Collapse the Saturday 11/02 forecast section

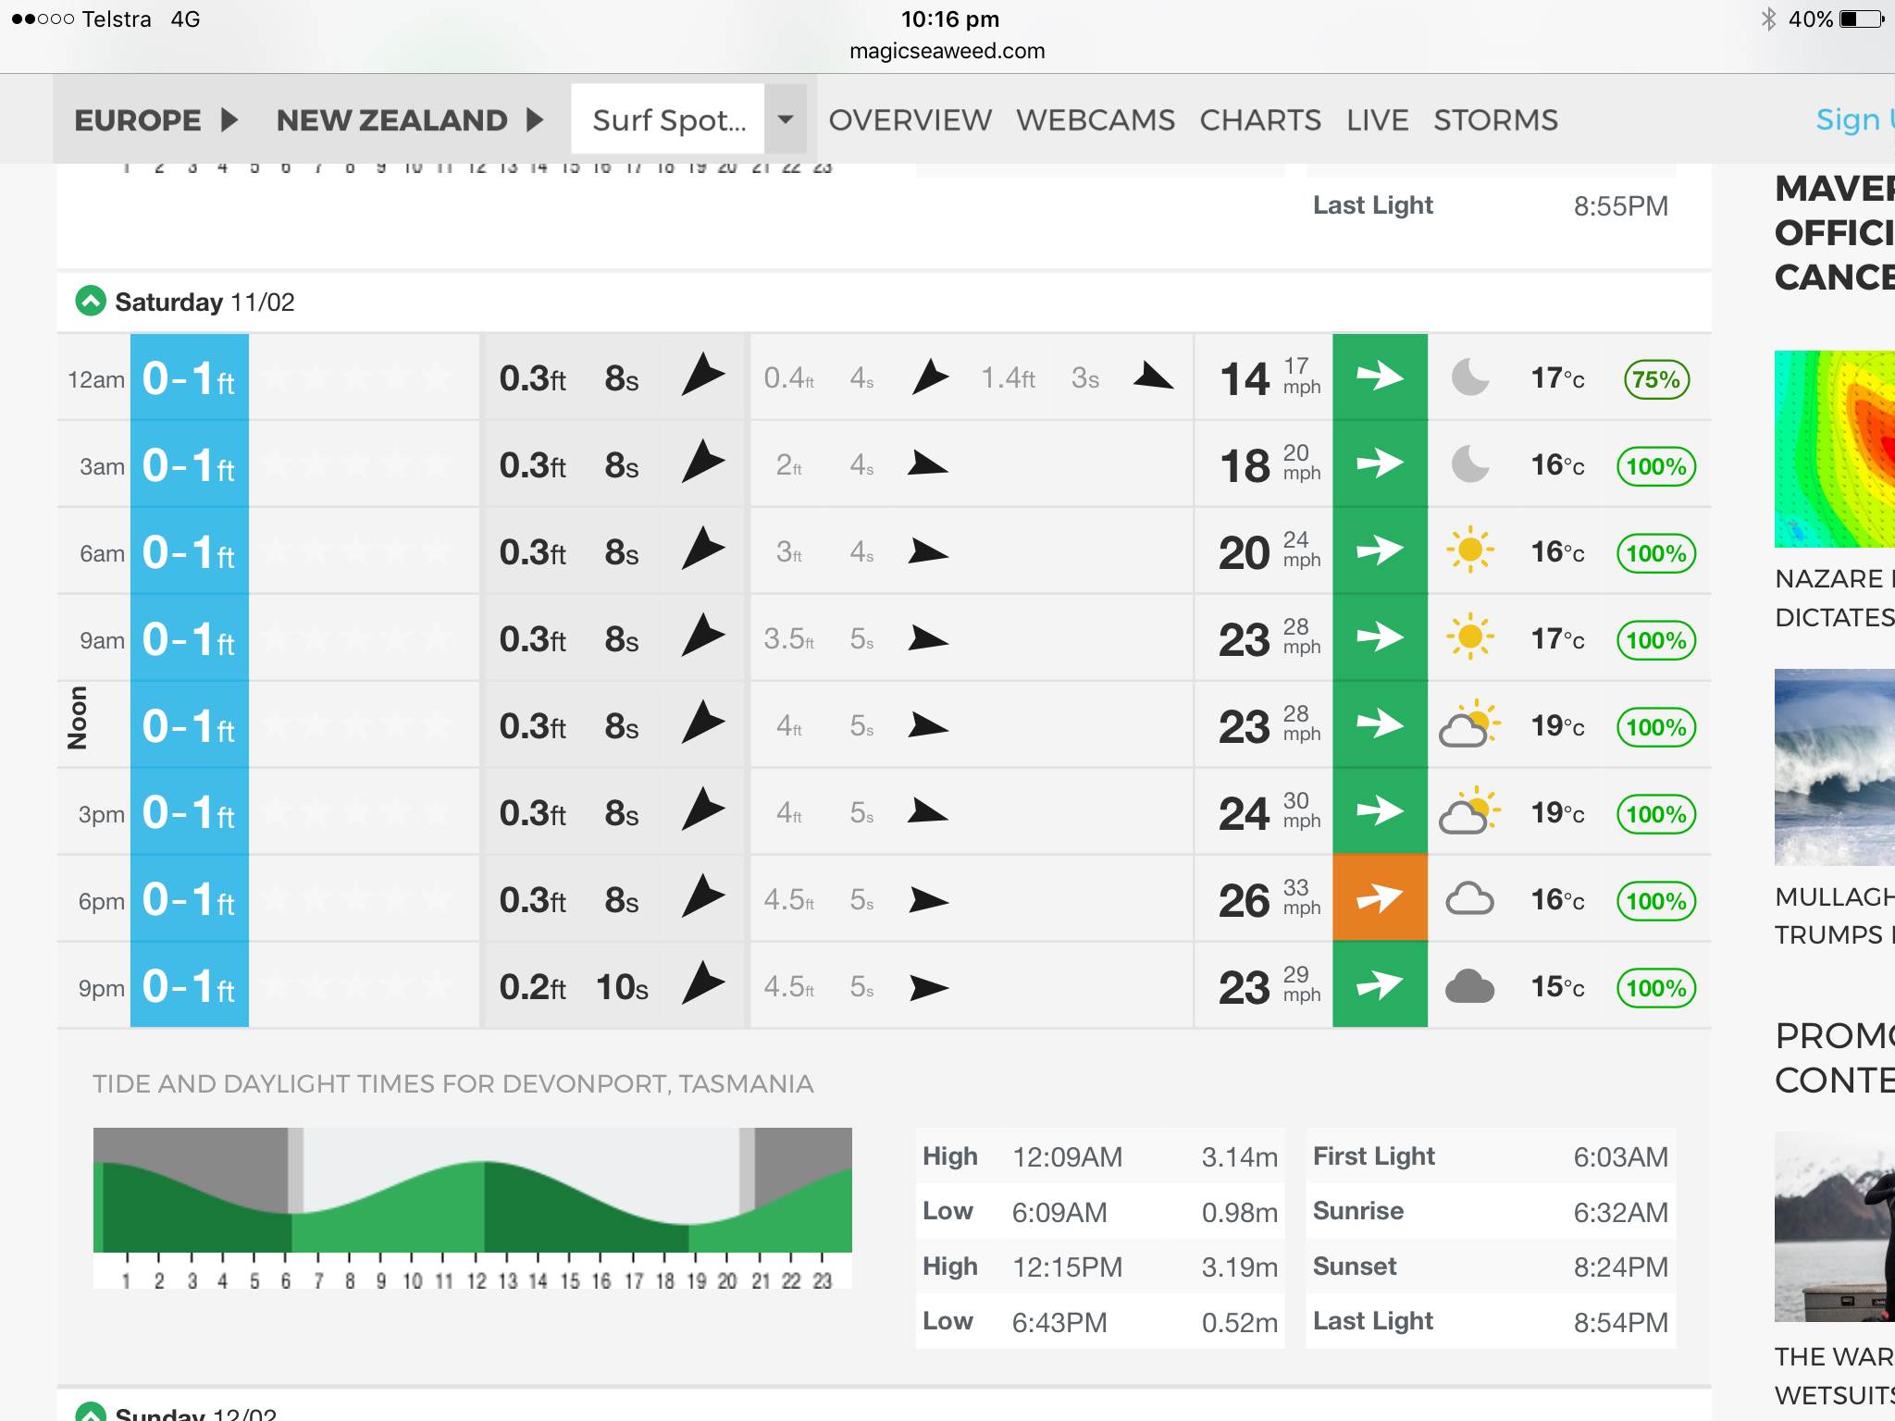tap(91, 302)
